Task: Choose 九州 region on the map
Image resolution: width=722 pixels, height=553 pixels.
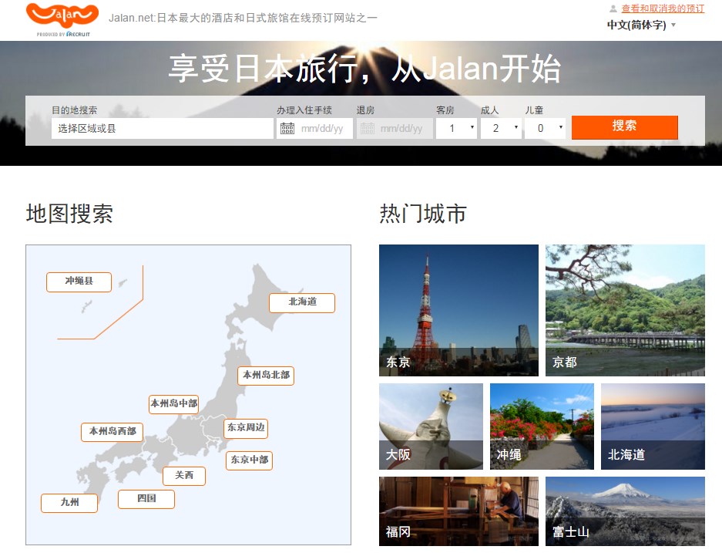Action: tap(69, 503)
